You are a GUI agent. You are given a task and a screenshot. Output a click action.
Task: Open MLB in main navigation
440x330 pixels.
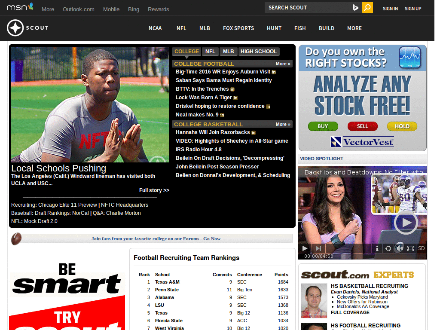tap(205, 28)
